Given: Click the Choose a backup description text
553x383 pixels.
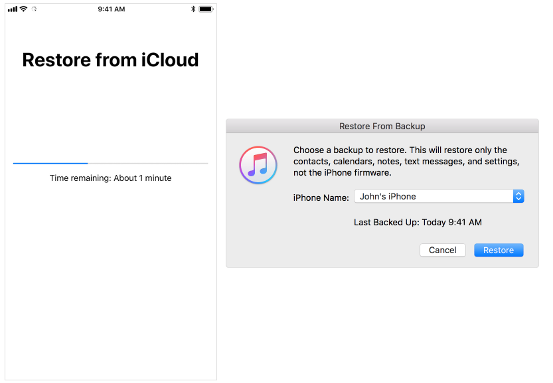Looking at the screenshot, I should click(406, 161).
